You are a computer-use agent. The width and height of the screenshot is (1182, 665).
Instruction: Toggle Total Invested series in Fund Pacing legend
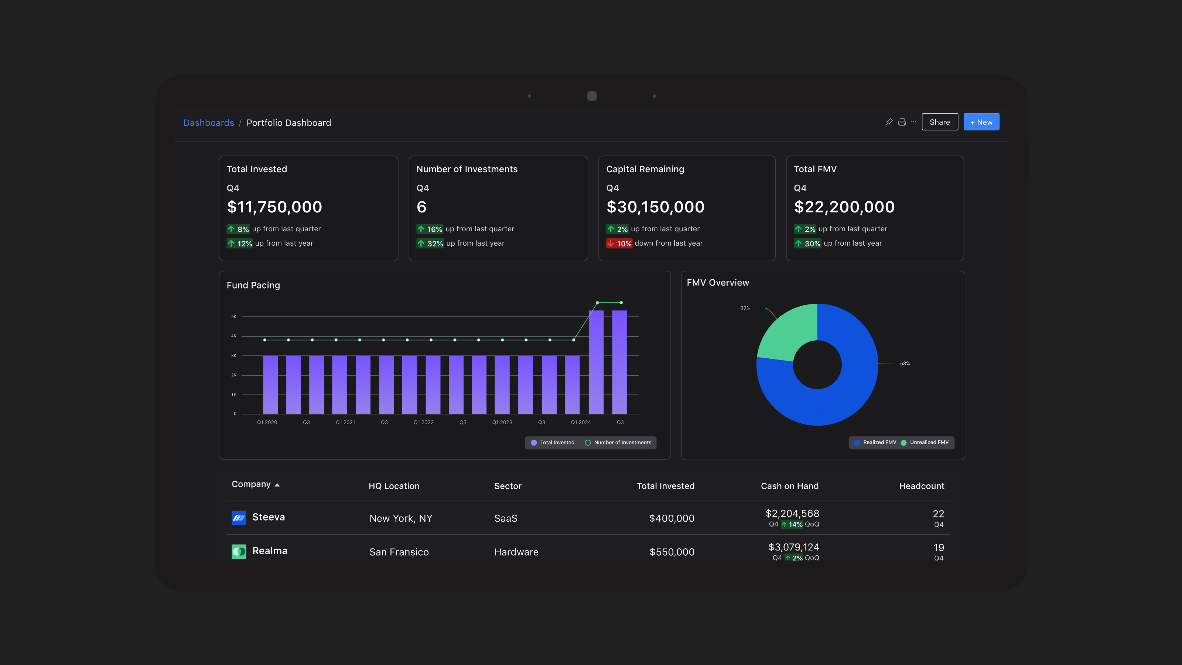[x=553, y=443]
